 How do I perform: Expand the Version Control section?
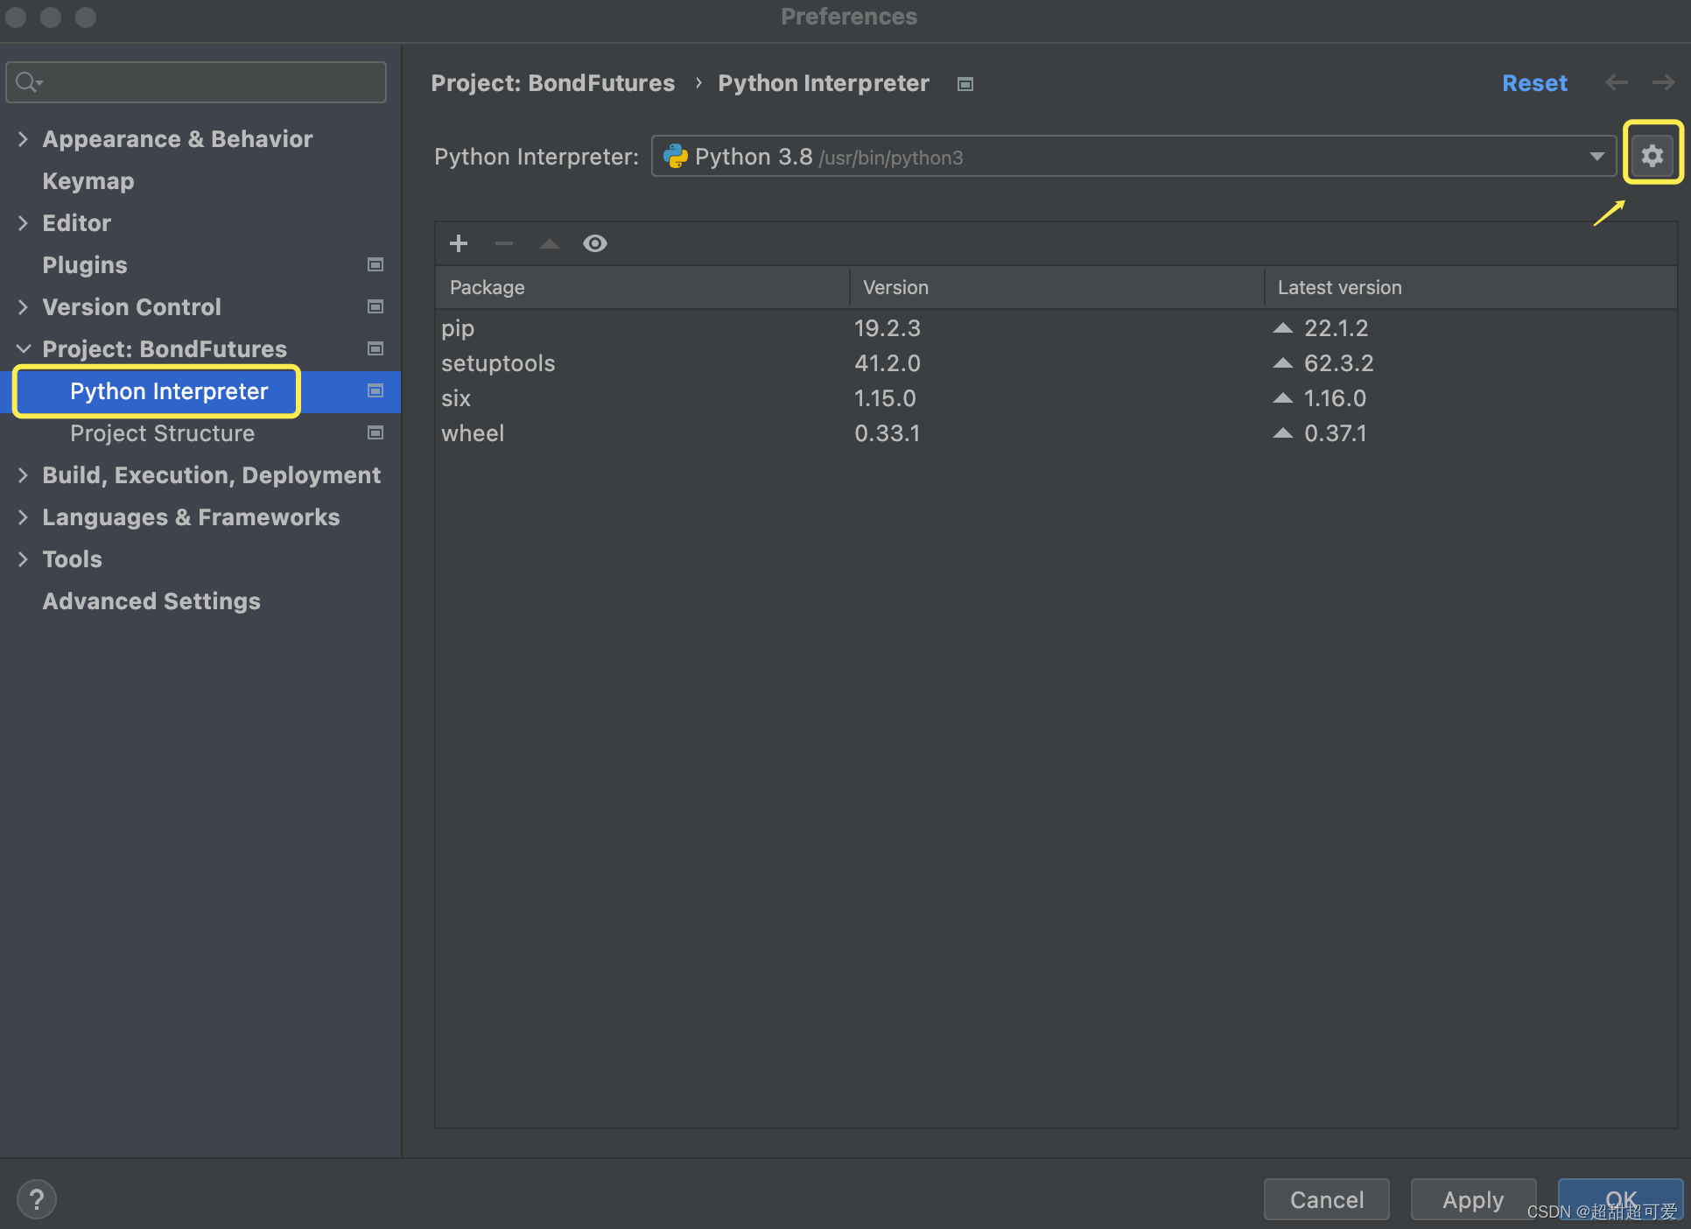click(x=24, y=307)
